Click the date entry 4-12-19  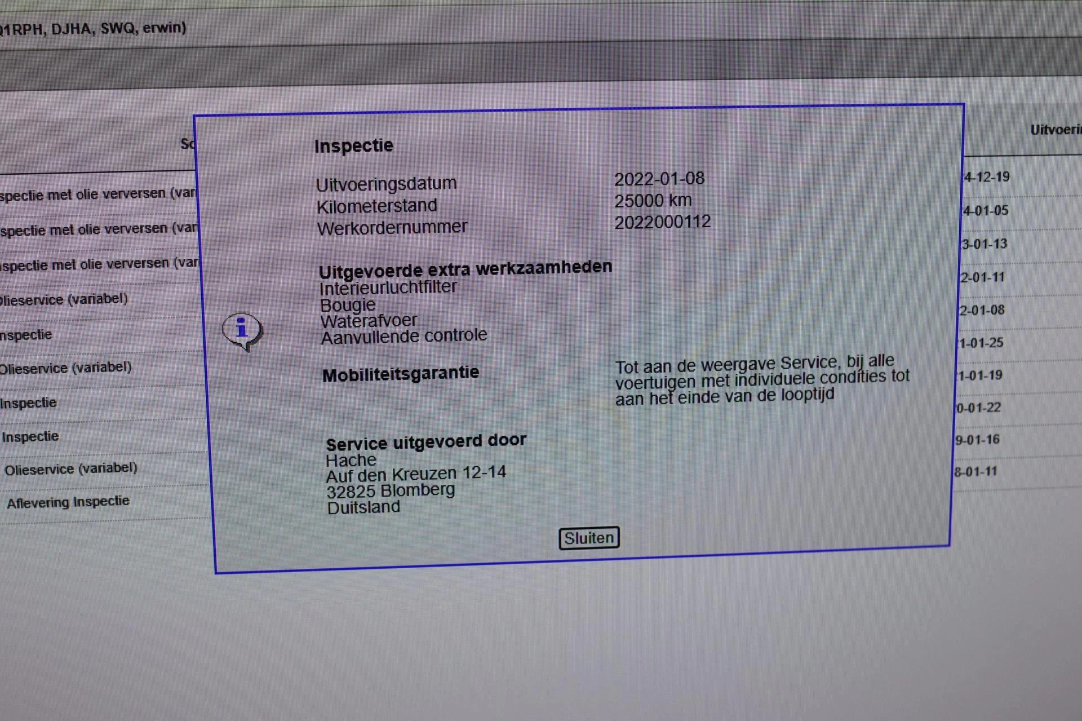click(986, 177)
